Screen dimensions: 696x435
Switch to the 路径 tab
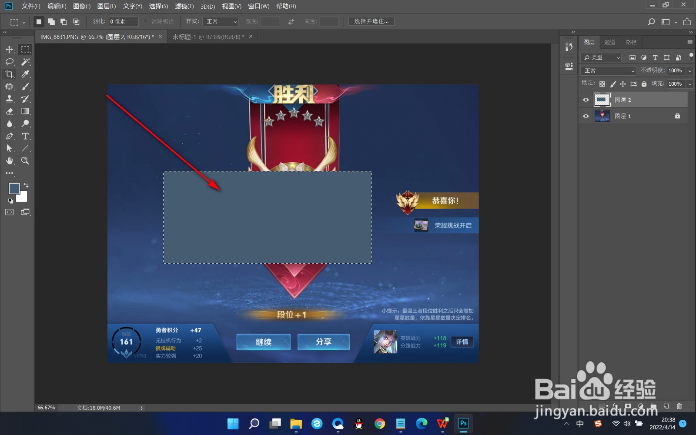(631, 42)
